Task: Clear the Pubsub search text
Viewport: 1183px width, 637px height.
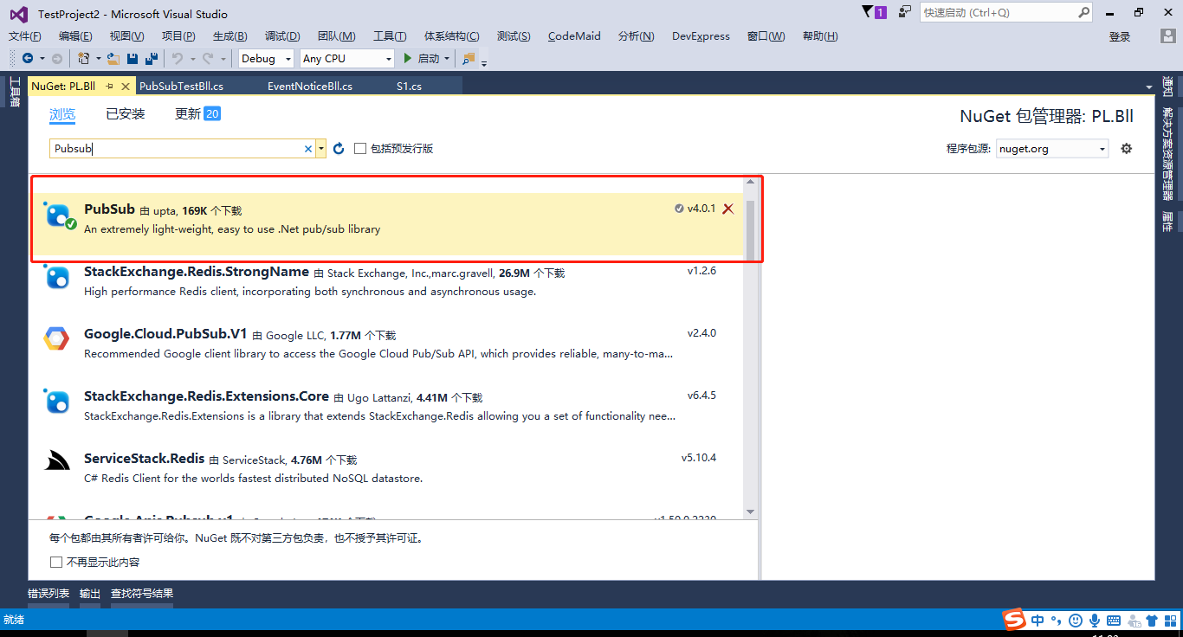Action: point(307,149)
